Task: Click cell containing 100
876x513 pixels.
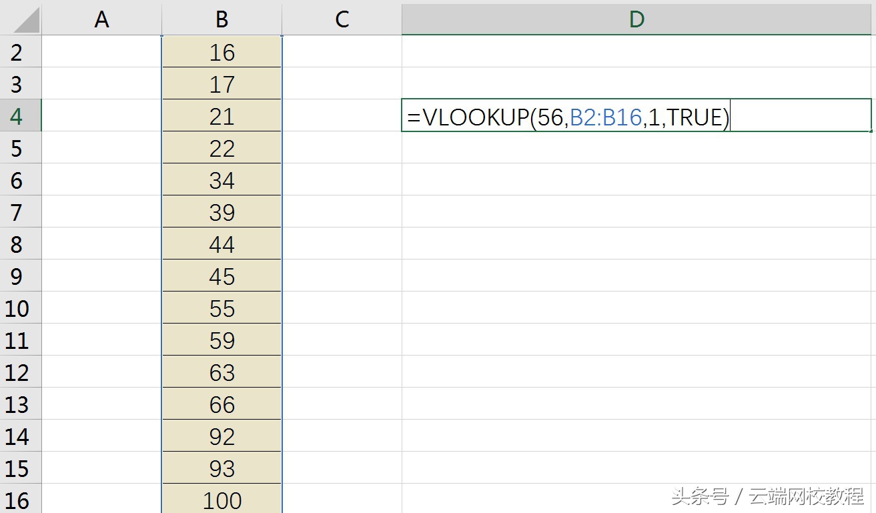Action: (x=222, y=499)
